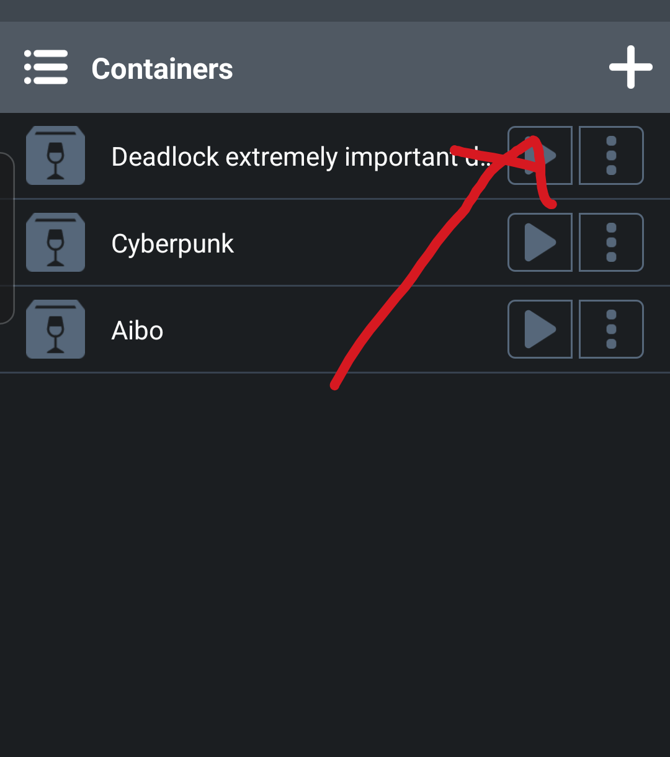Start the Cyberpunk container with play button

point(540,243)
